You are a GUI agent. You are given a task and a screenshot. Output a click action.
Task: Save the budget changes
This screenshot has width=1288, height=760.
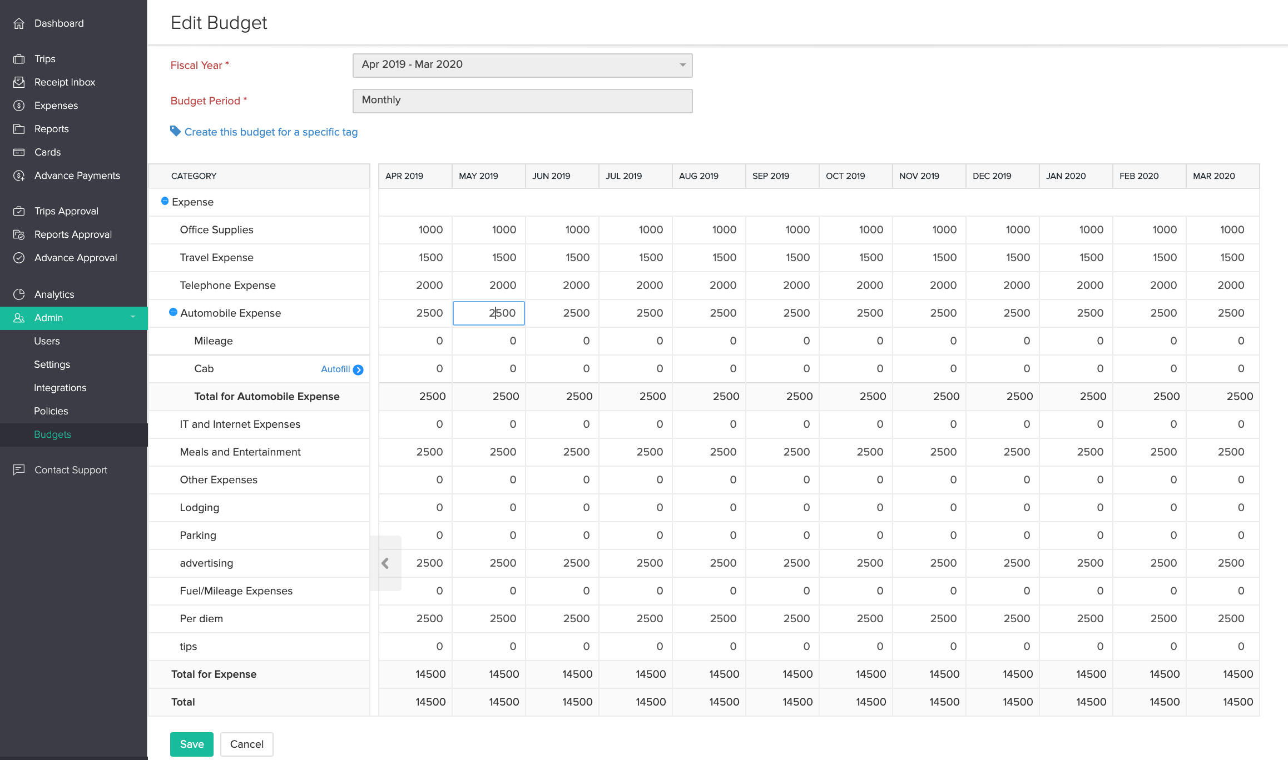(x=191, y=744)
